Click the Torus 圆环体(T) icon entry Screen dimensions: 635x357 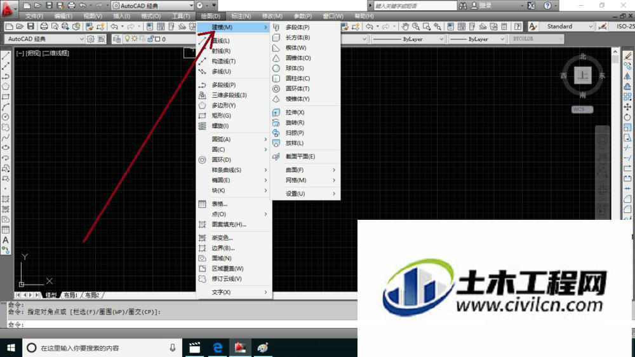276,89
